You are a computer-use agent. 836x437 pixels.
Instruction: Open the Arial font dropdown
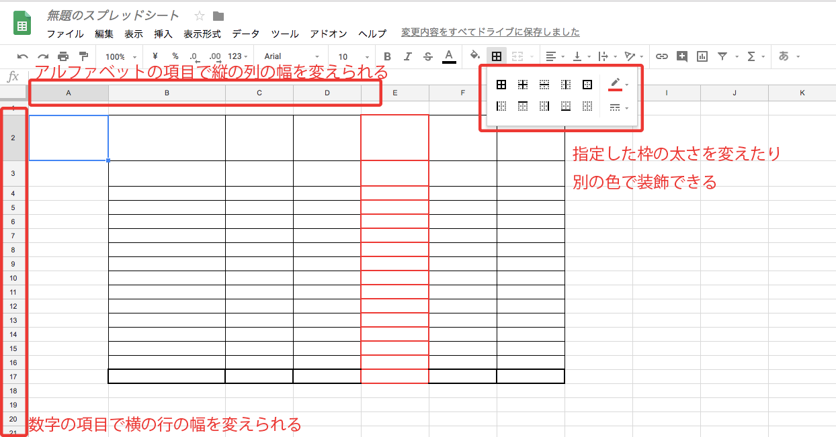[292, 56]
